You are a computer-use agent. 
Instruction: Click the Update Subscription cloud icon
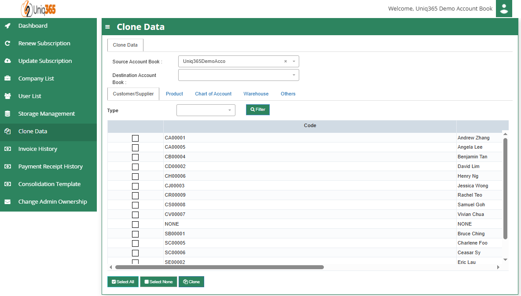coord(7,61)
